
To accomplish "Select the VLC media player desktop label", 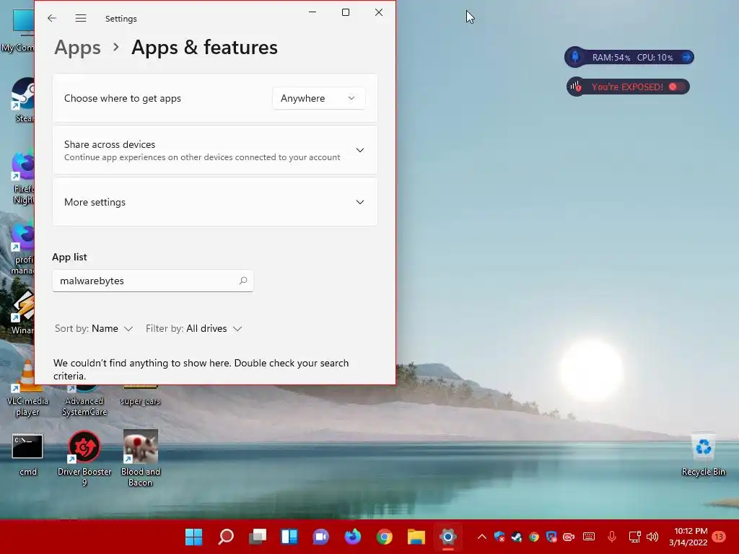I will click(x=27, y=407).
